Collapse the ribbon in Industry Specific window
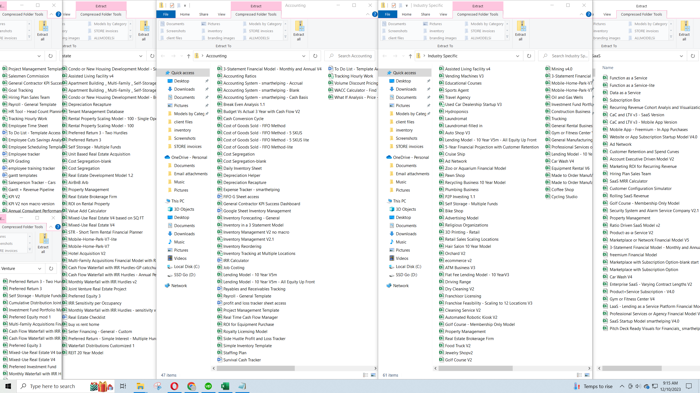This screenshot has height=393, width=700. click(581, 14)
